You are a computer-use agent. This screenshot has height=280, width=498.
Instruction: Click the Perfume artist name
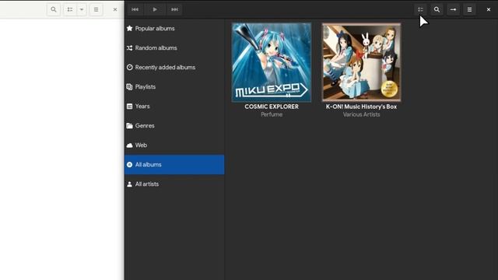point(272,114)
